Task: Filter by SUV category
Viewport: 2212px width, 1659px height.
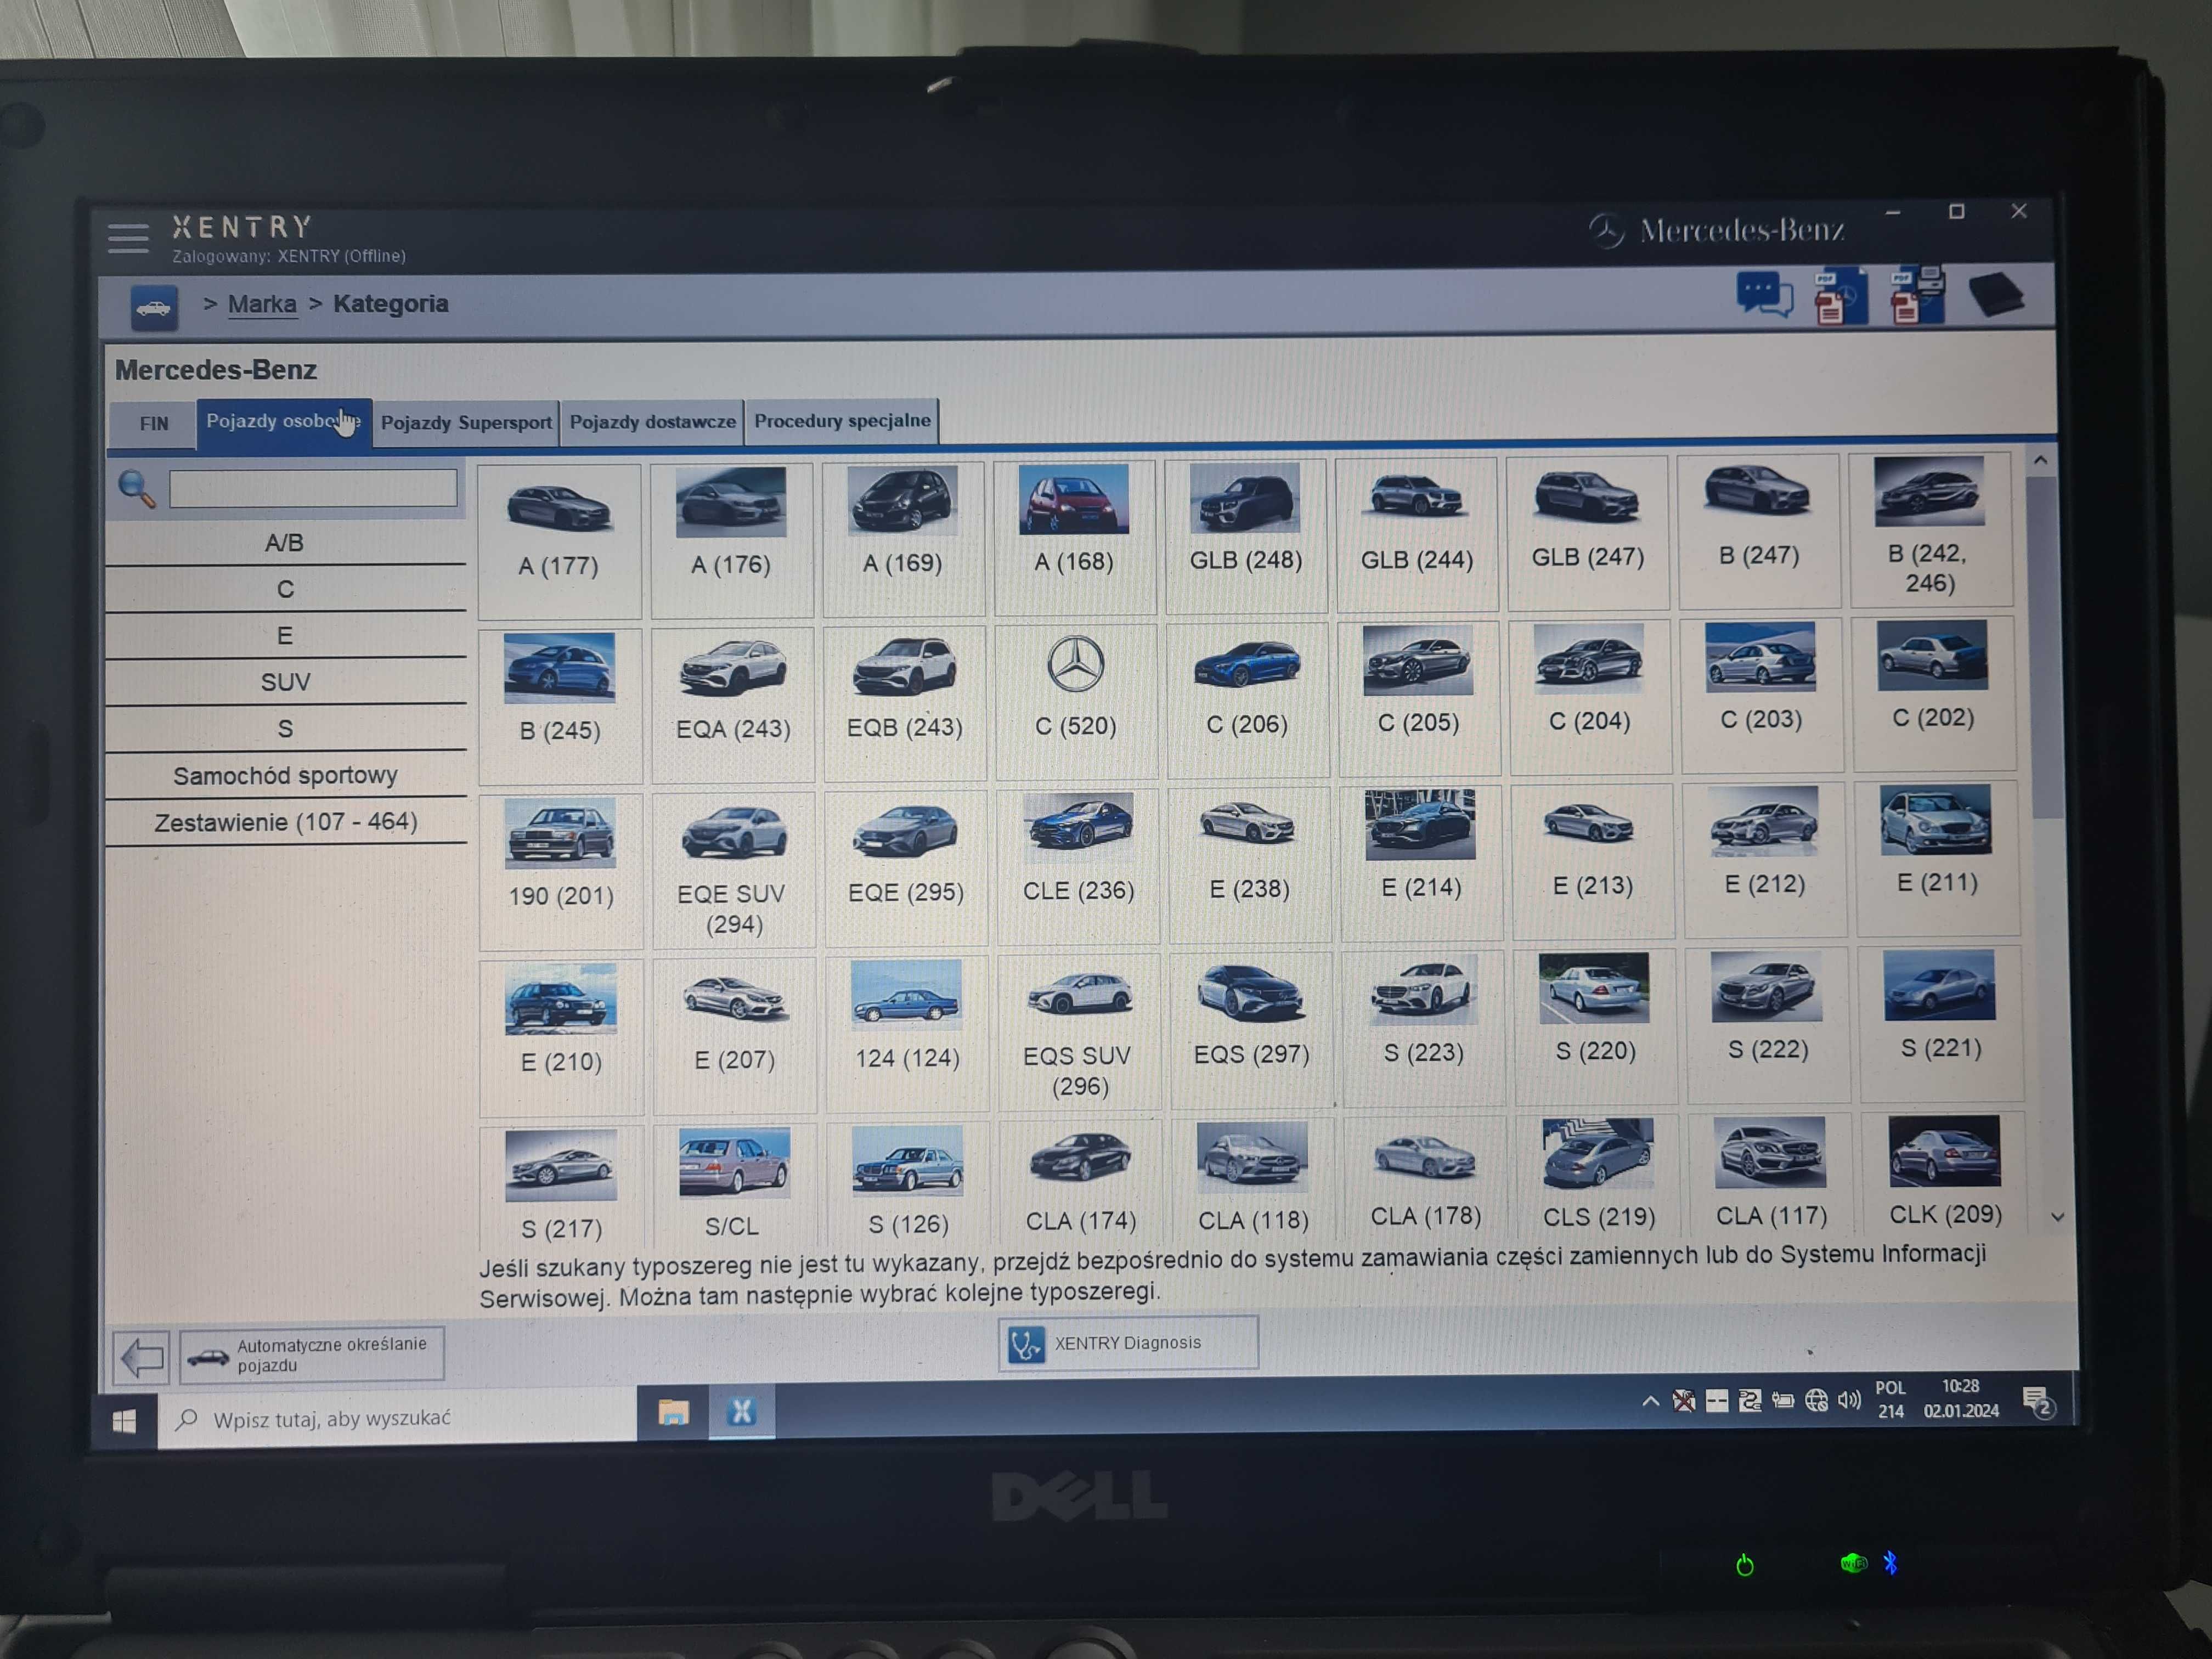Action: [x=285, y=682]
